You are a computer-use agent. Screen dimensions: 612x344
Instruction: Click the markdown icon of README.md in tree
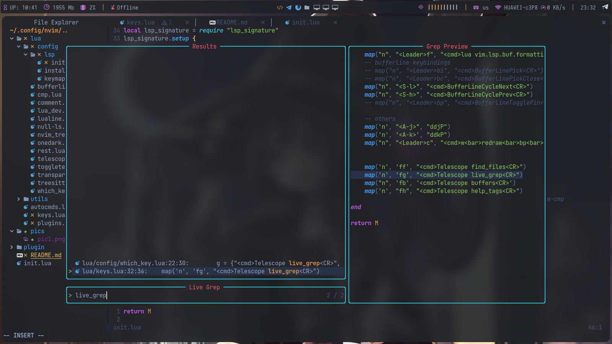[20, 255]
